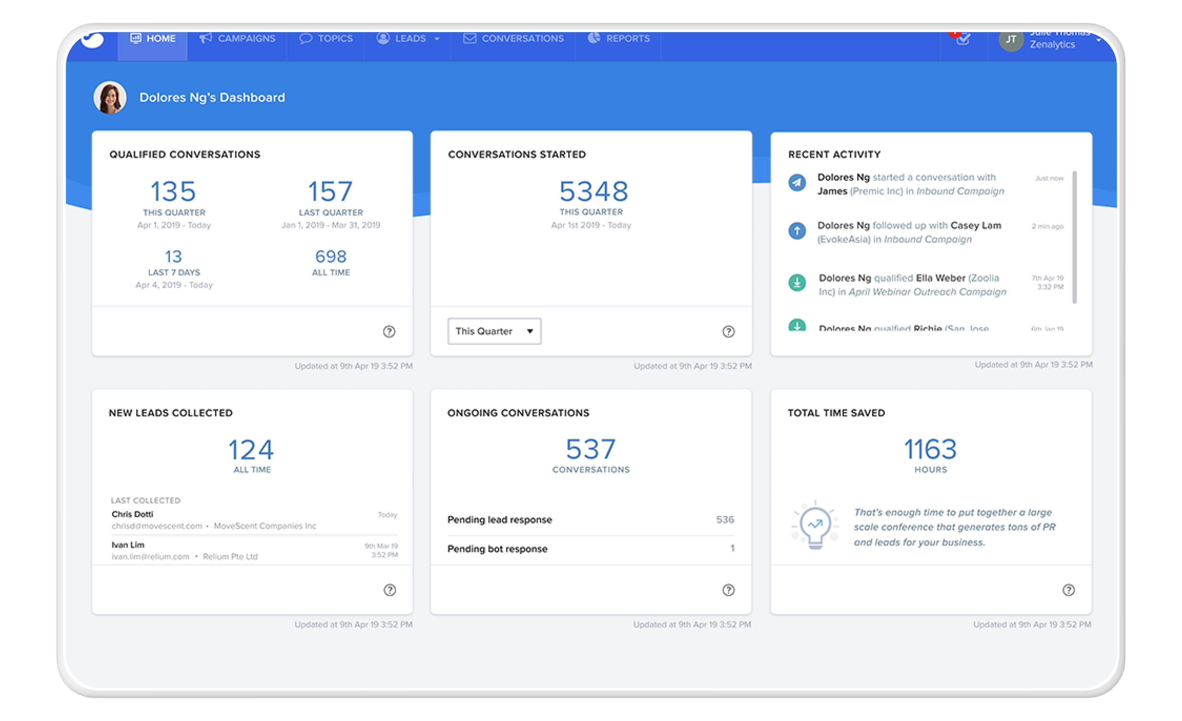Open help for Conversations Started card
The width and height of the screenshot is (1182, 721).
click(x=728, y=332)
